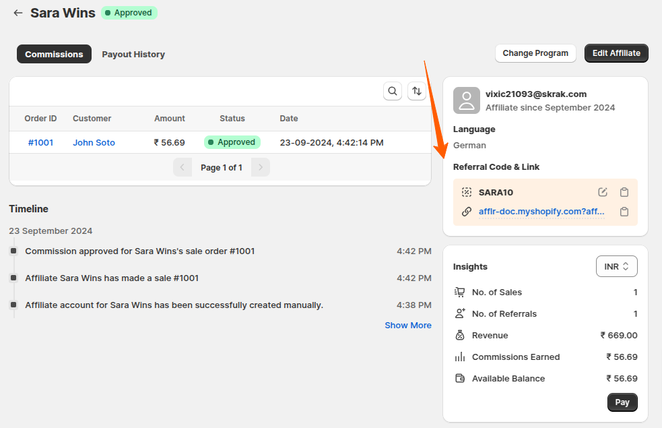Switch to the Payout History tab
This screenshot has height=428, width=662.
133,54
